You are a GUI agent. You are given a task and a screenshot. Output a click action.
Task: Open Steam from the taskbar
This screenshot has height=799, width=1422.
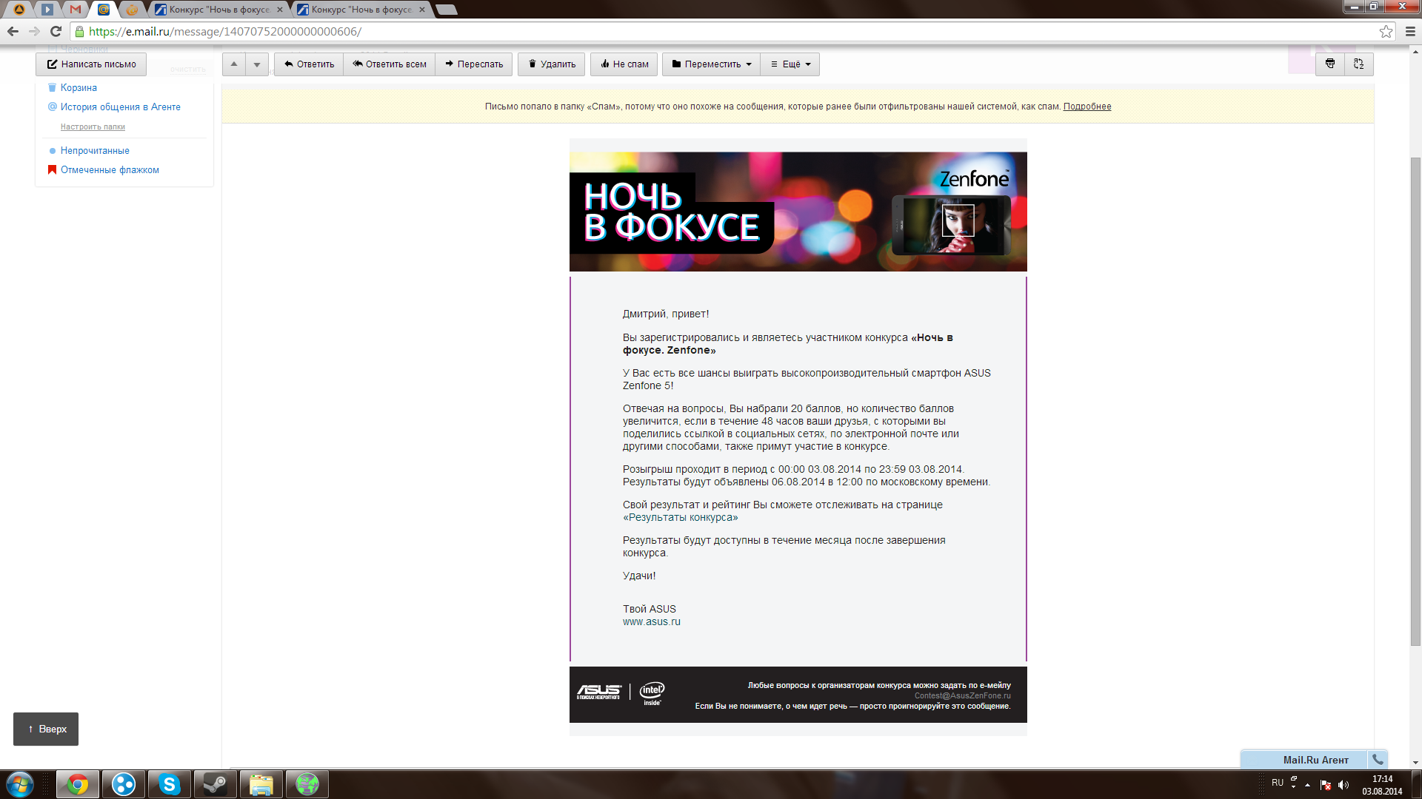pyautogui.click(x=215, y=784)
